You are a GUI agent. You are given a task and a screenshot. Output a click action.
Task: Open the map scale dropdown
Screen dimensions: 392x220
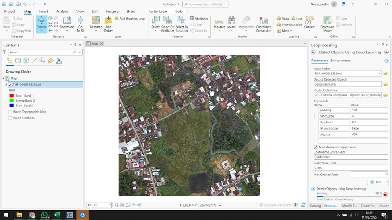click(x=110, y=205)
